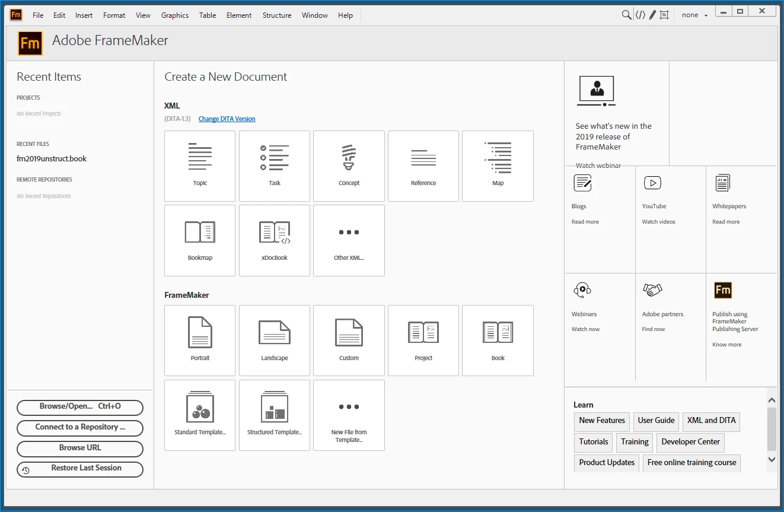Viewport: 784px width, 512px height.
Task: Create a new Reference document
Action: [x=423, y=166]
